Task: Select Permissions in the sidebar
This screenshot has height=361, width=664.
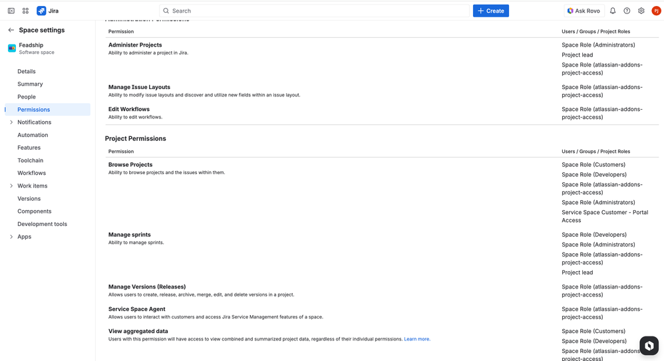Action: (x=47, y=110)
